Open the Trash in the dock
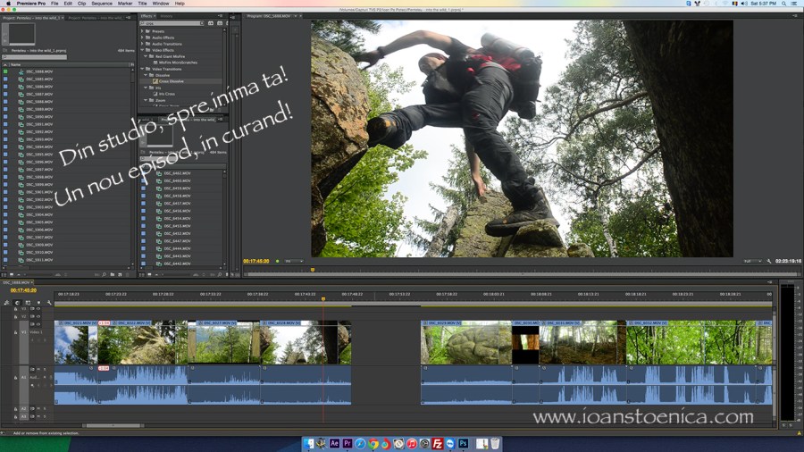804x452 pixels. click(495, 443)
